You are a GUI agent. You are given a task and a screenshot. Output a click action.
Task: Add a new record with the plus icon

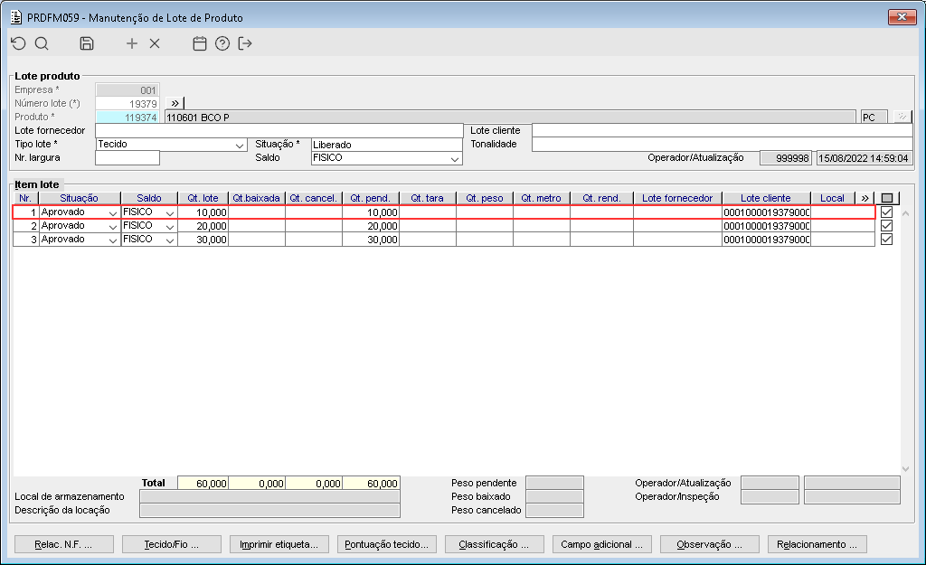132,43
